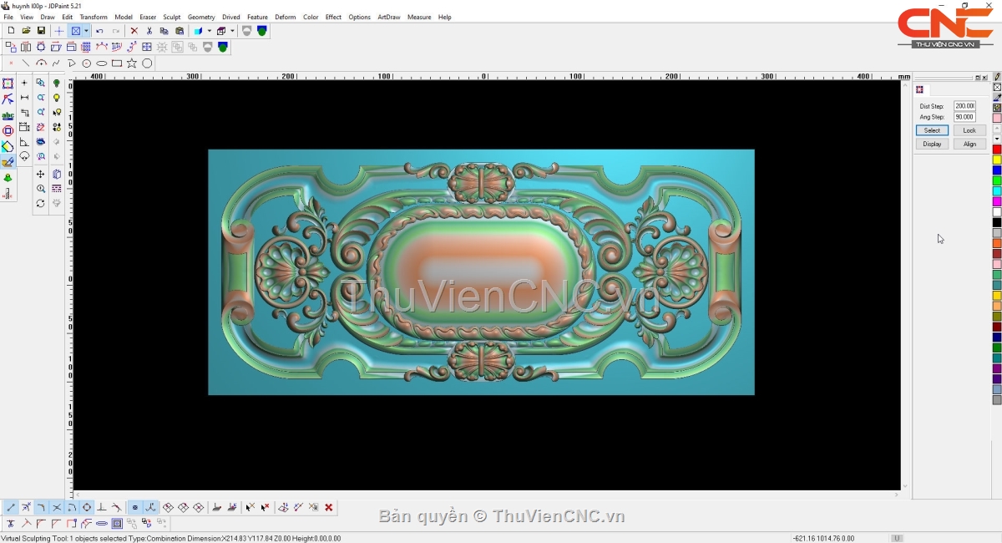The height and width of the screenshot is (543, 1002).
Task: Select the star shape drawing tool
Action: 132,63
